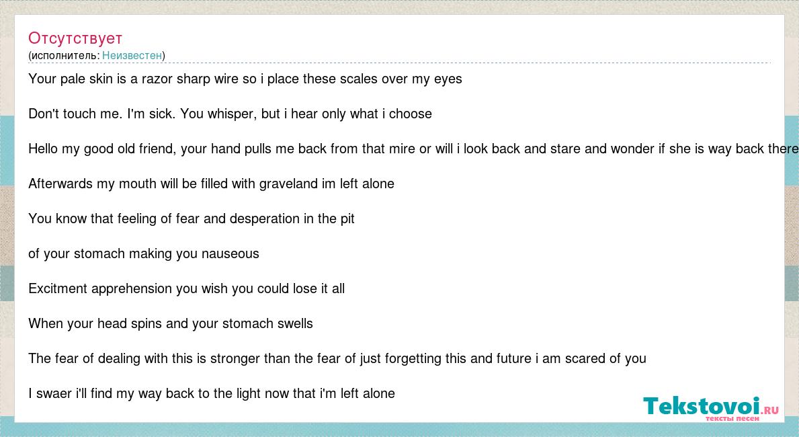Click the line 'I swaer i'll find my way'

pos(212,394)
